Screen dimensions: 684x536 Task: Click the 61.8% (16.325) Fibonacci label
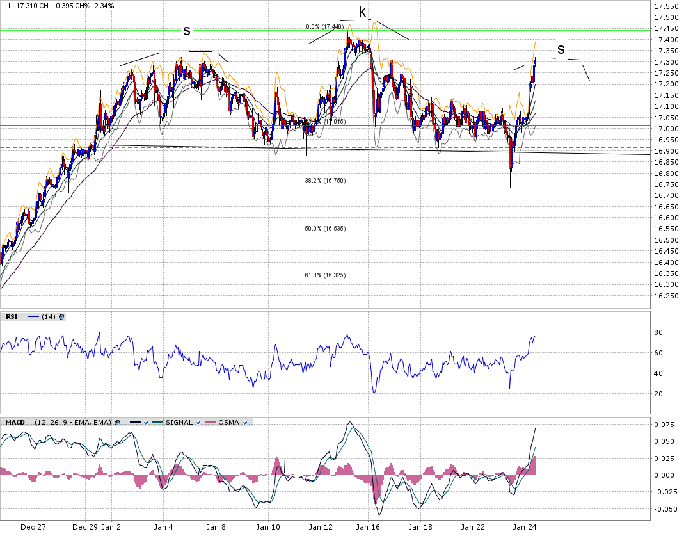[324, 275]
